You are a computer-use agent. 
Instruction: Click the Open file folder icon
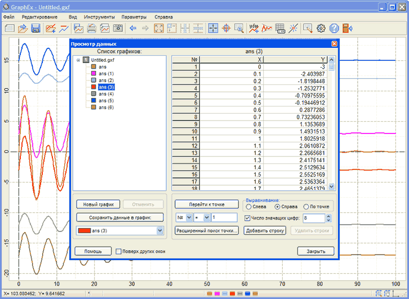23,28
